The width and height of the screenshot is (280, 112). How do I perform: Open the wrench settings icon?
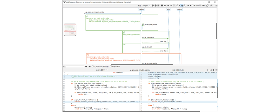tap(211, 6)
